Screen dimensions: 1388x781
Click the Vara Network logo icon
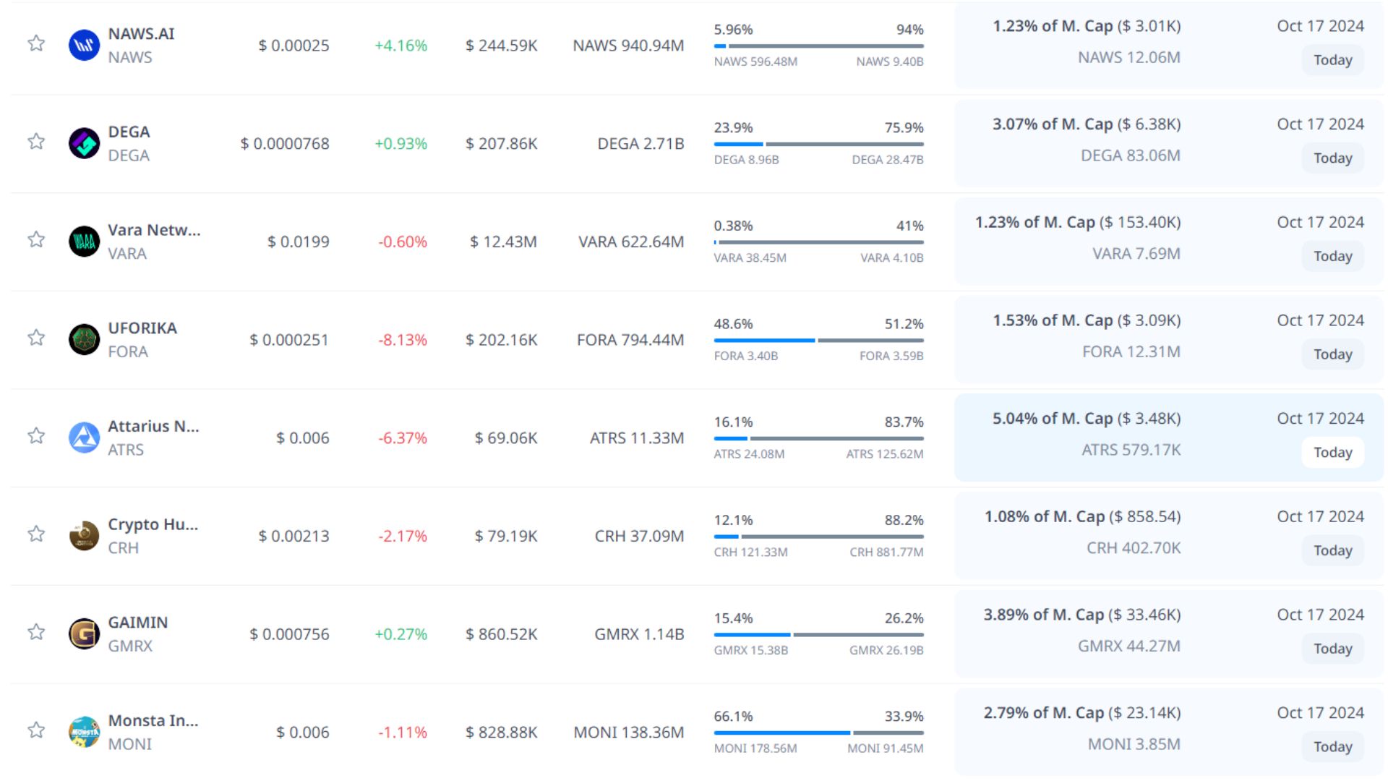(x=84, y=242)
